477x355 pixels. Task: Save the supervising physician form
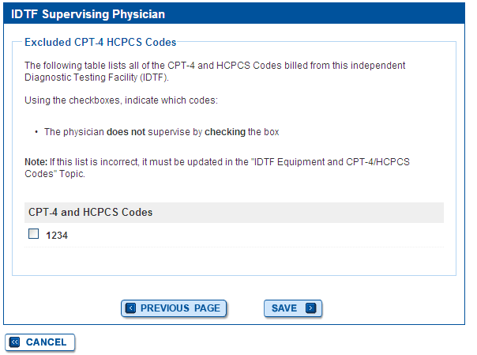293,308
